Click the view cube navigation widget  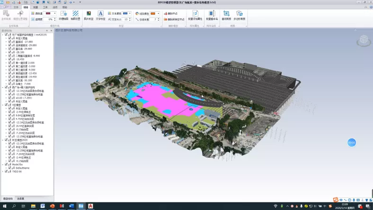364,40
